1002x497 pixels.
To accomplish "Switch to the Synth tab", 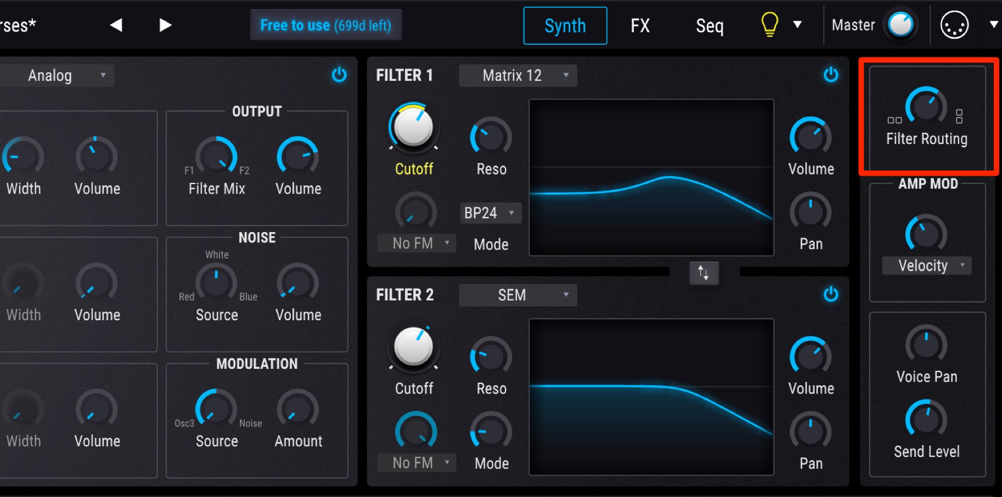I will (x=565, y=25).
